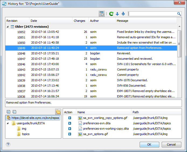Toggle the group revisions by date button
The width and height of the screenshot is (187, 152).
(x=102, y=14)
